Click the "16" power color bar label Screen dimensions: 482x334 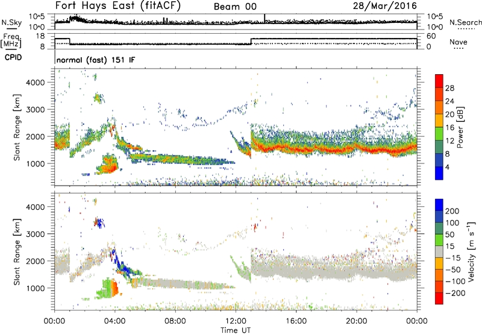point(449,128)
